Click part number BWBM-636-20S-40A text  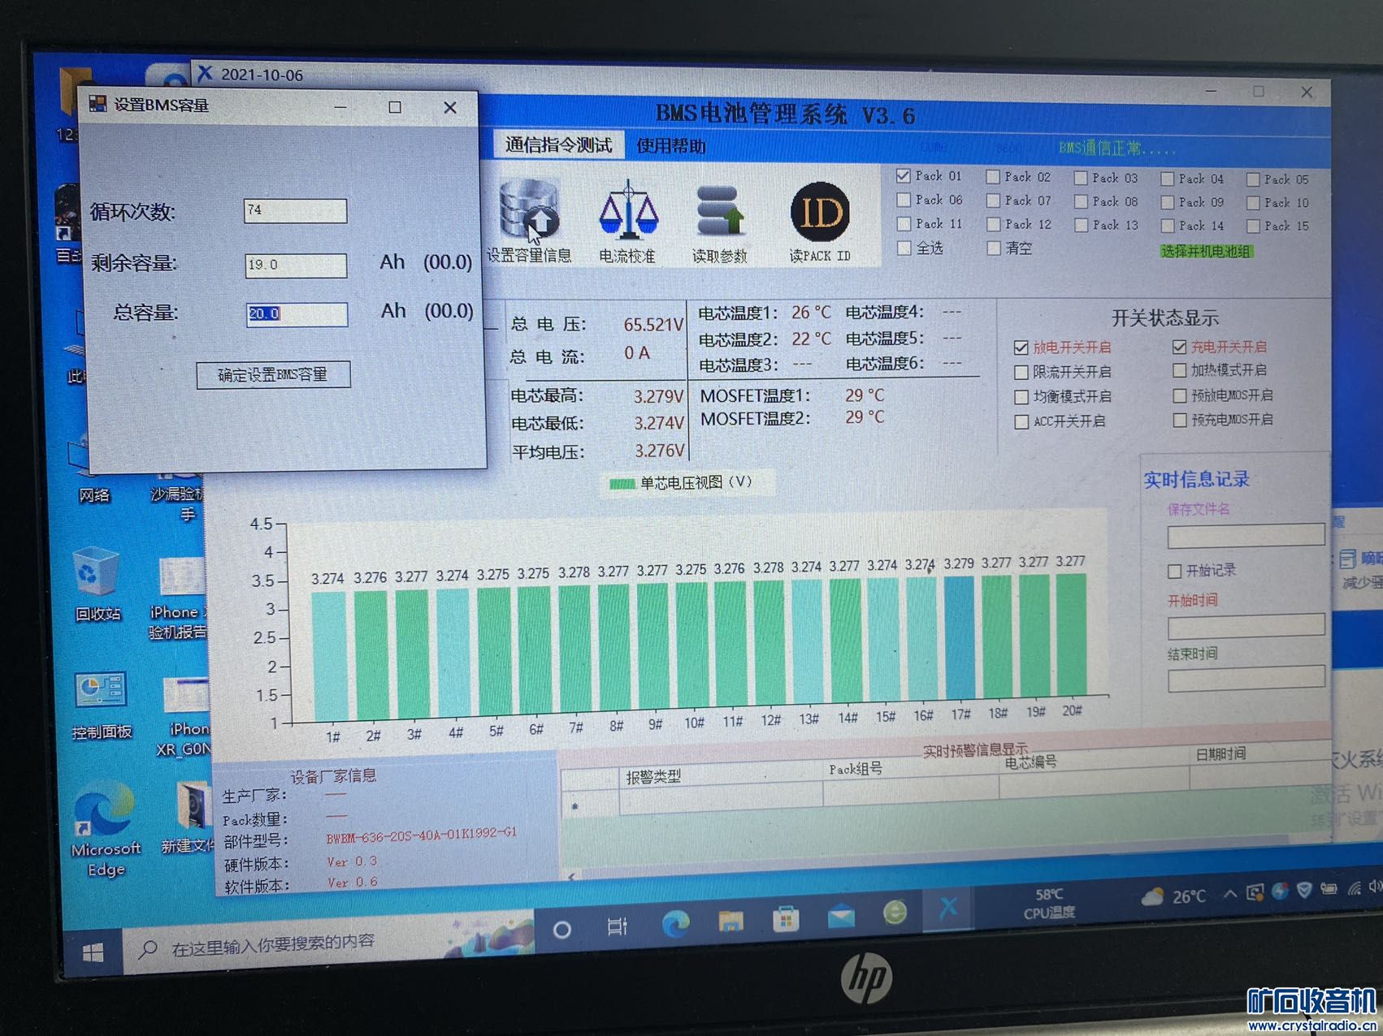coord(421,835)
